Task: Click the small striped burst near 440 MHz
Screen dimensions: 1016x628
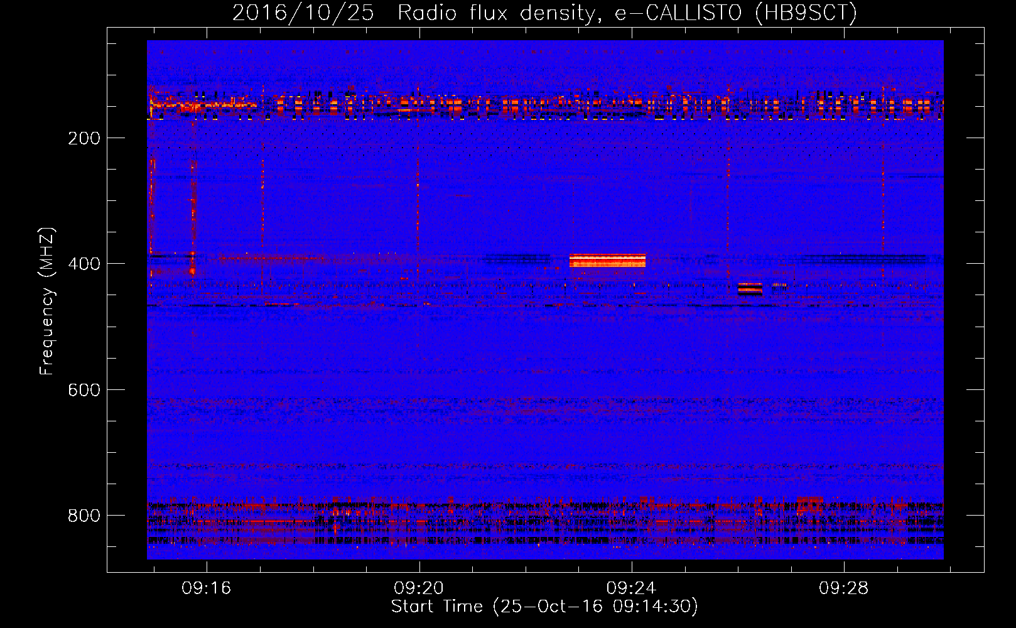Action: (x=750, y=289)
